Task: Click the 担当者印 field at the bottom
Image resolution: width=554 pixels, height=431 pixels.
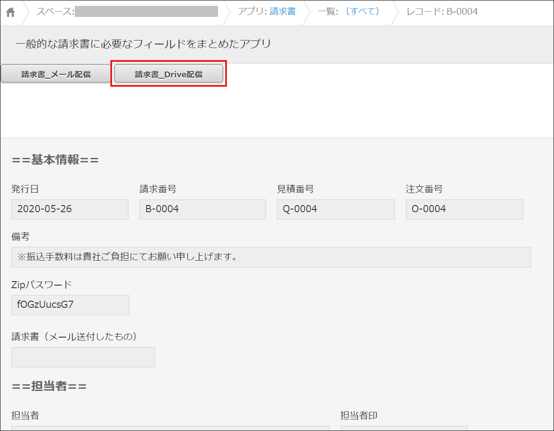Action: pos(404,427)
